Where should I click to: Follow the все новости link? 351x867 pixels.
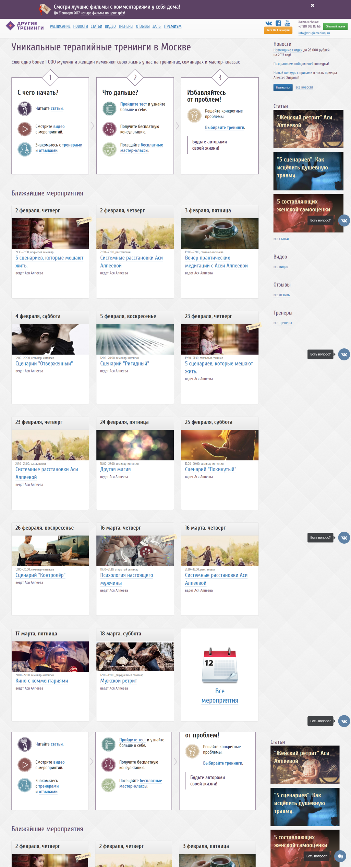point(304,88)
